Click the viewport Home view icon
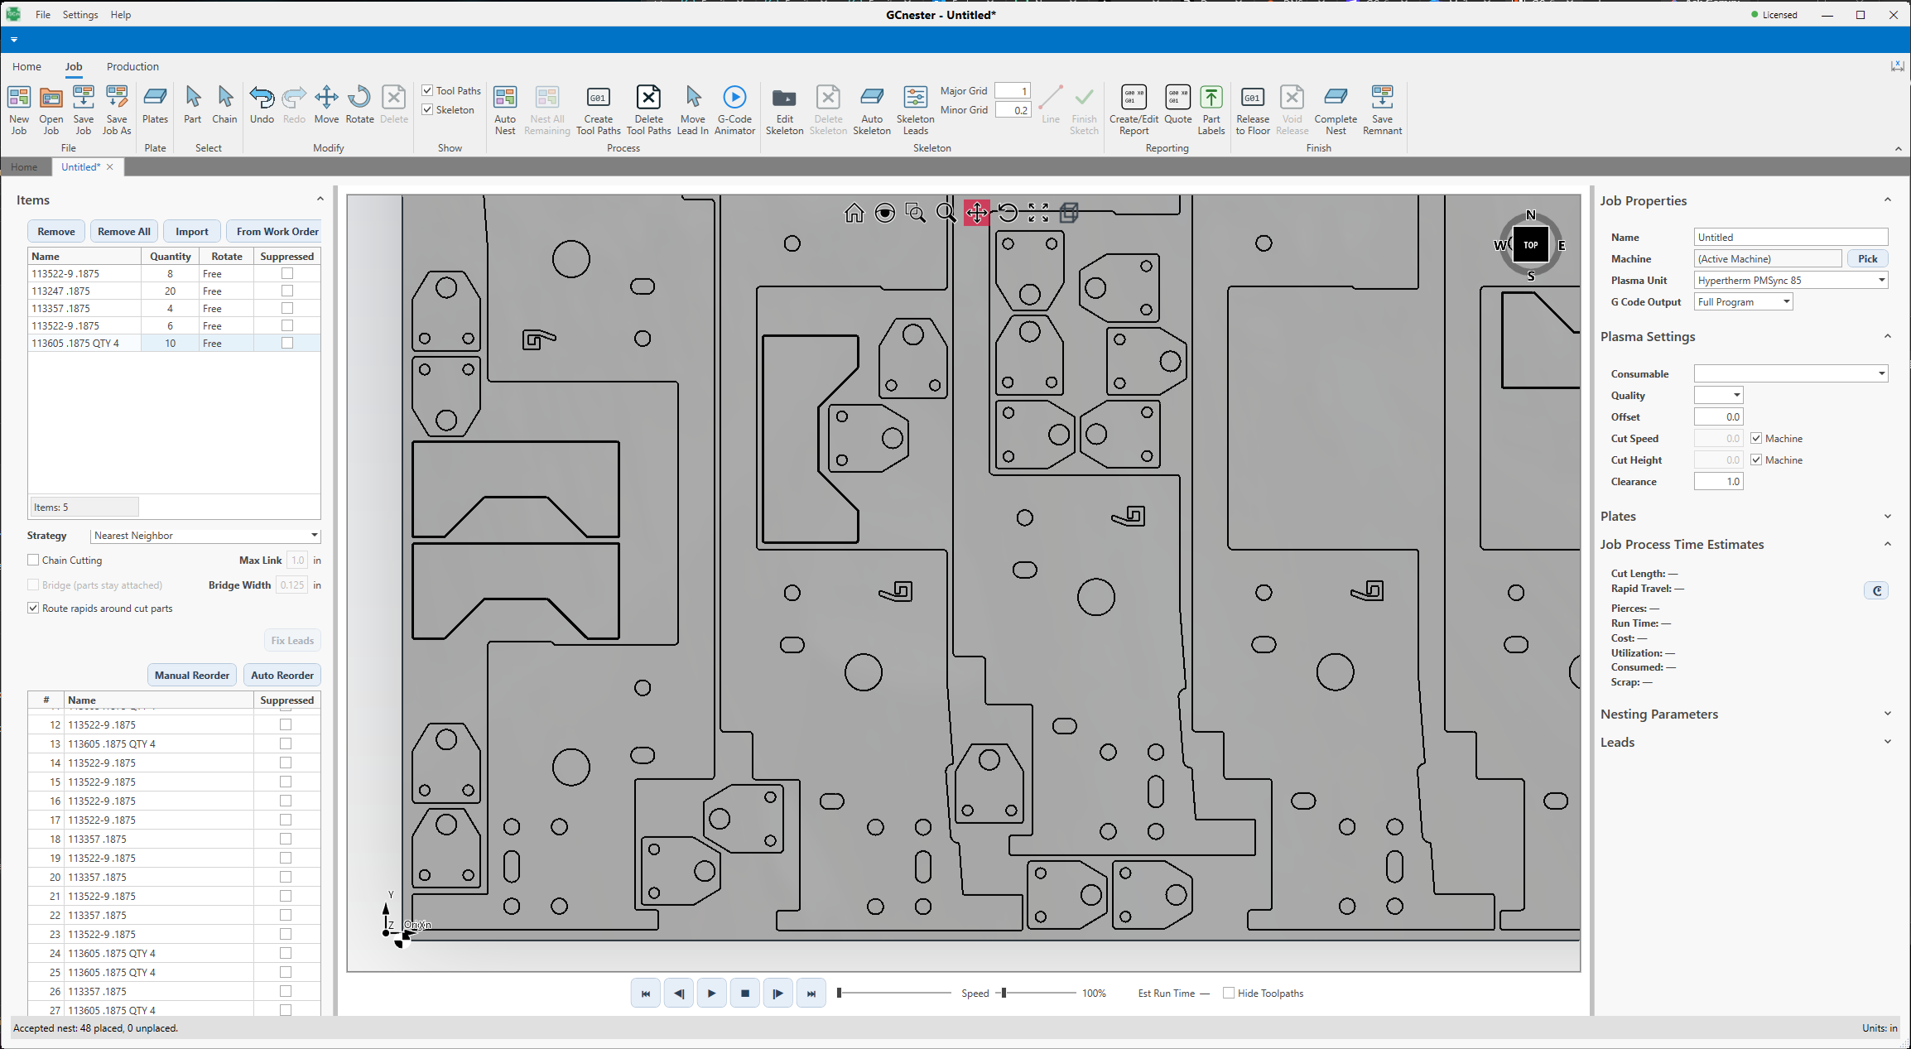Image resolution: width=1911 pixels, height=1049 pixels. tap(854, 213)
